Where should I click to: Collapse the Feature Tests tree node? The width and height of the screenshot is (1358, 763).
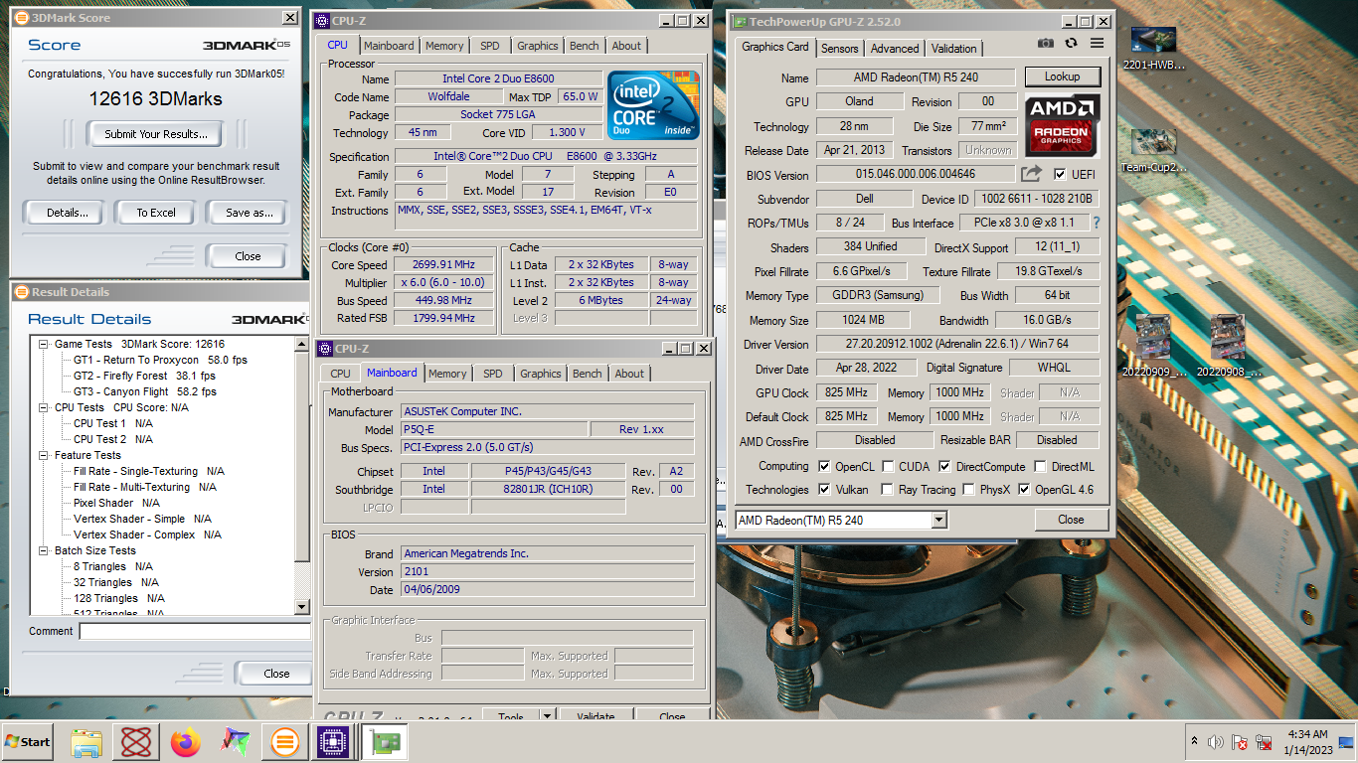(45, 455)
